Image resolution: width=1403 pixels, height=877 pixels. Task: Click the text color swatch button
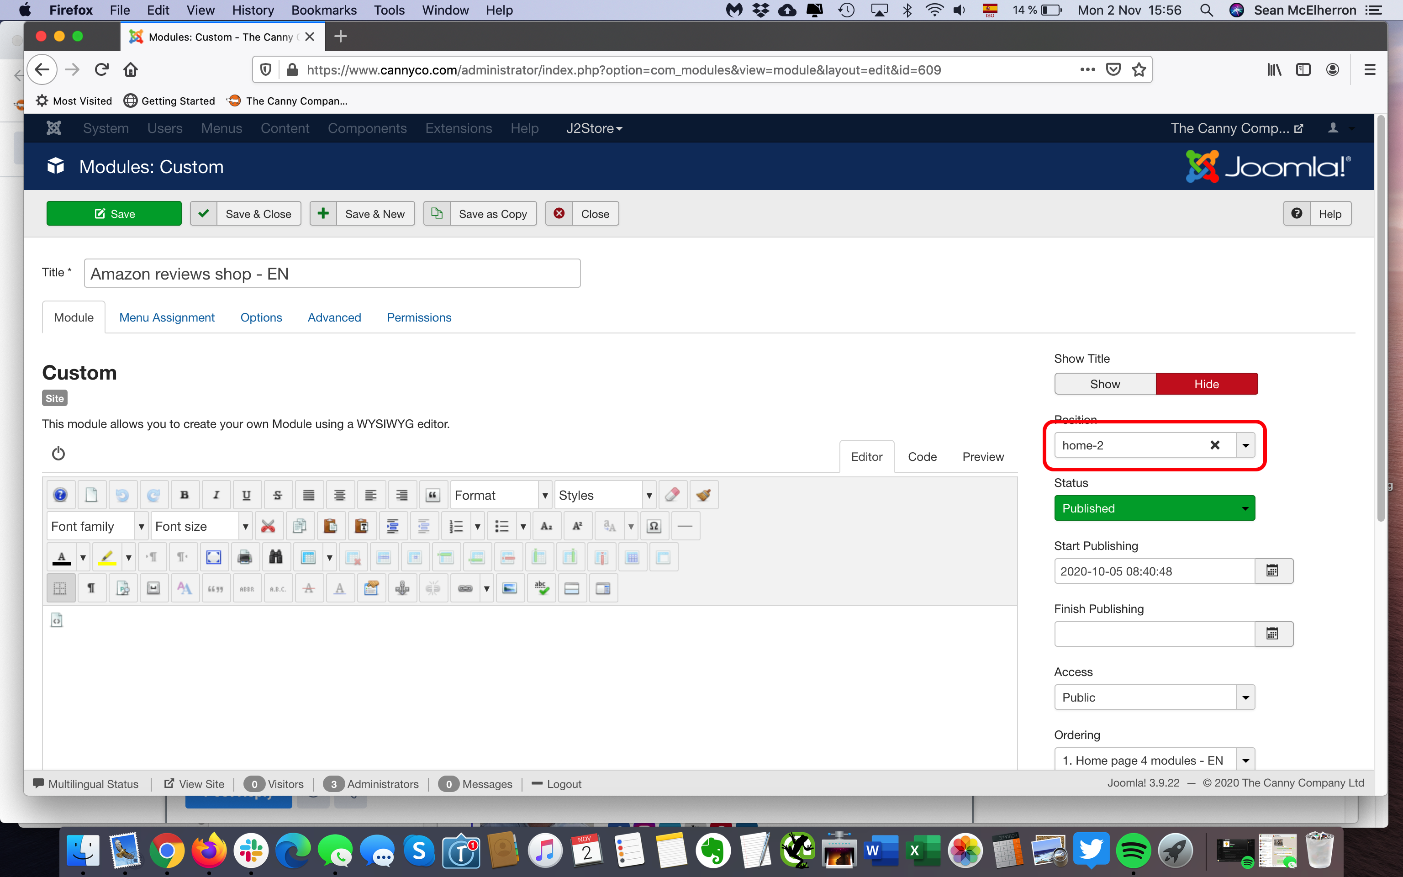(x=62, y=557)
